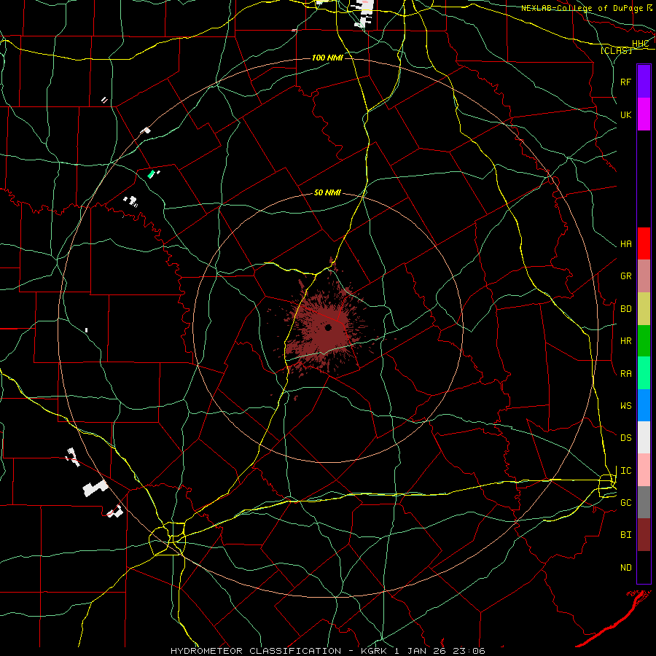Click the purple RF legend color swatch
This screenshot has height=656, width=656.
(x=644, y=82)
